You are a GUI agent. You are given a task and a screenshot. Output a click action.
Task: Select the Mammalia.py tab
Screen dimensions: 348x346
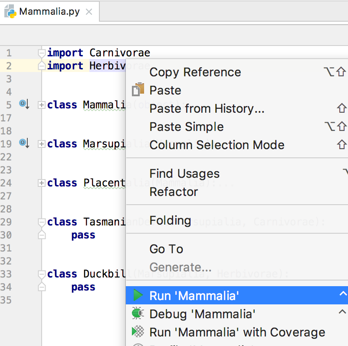pos(49,12)
